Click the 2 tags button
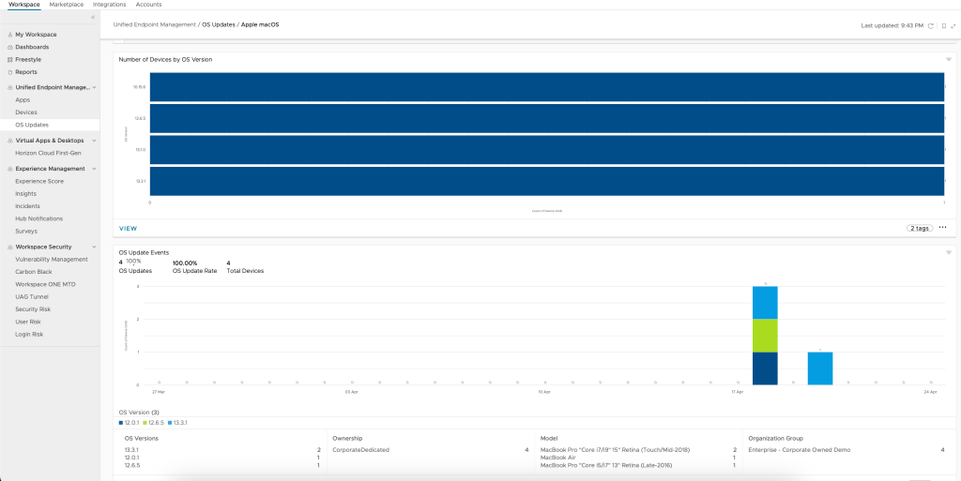Screen dimensions: 961x481 coord(920,228)
